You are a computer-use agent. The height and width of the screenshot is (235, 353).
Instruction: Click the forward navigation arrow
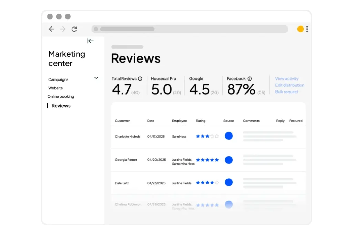[63, 29]
